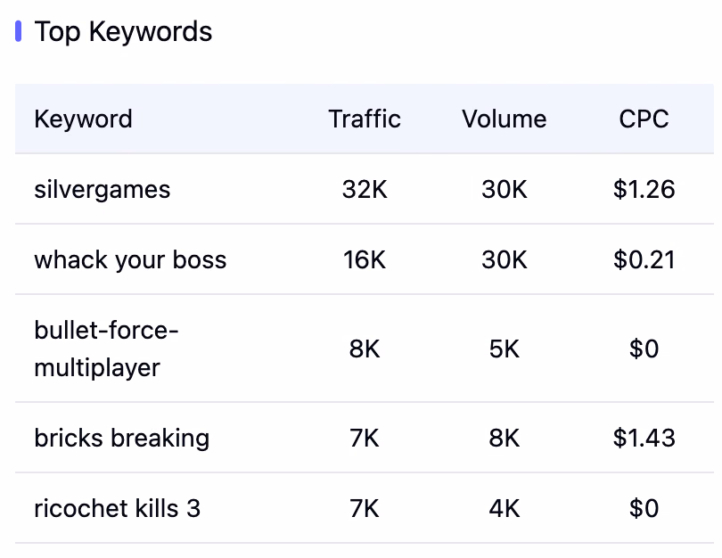Open the bullet-force-multiplayer keyword
Viewport: 722px width, 558px height.
(106, 349)
